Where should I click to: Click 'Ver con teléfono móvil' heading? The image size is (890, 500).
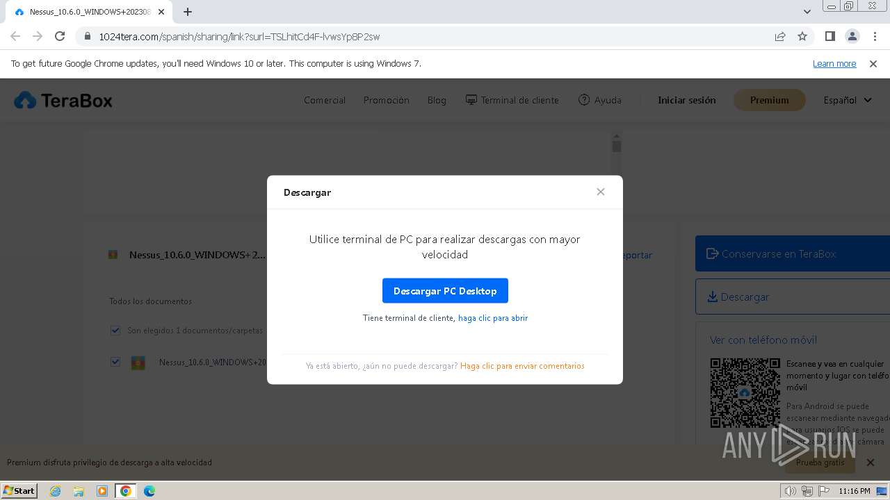tap(763, 340)
